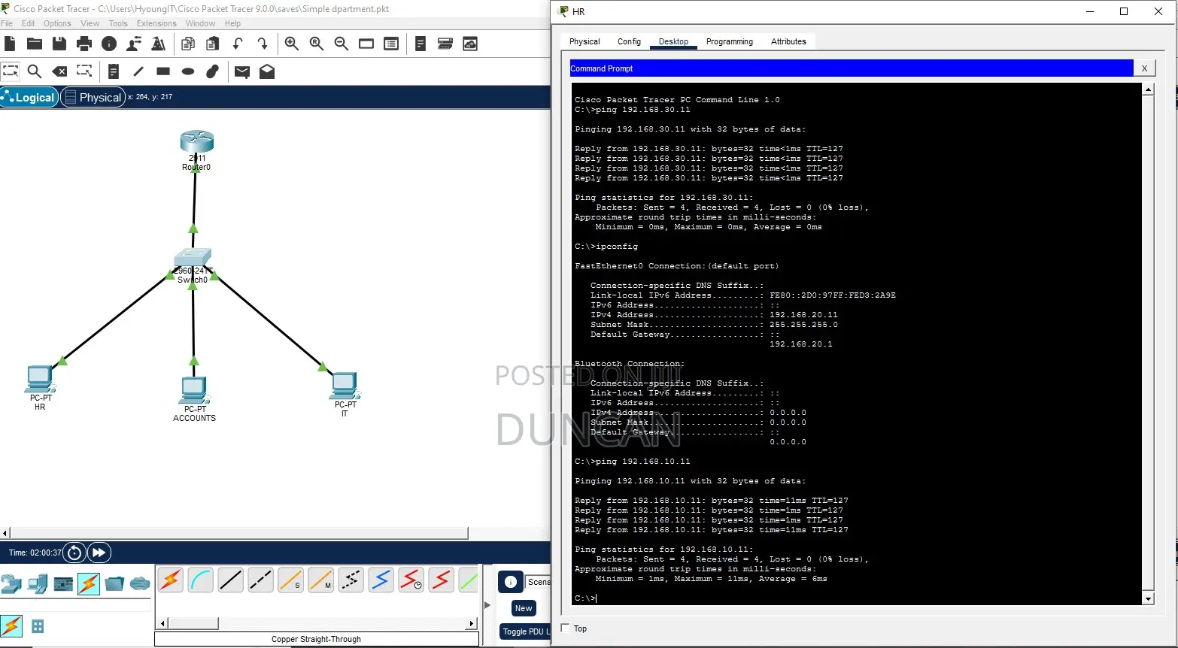This screenshot has height=648, width=1178.
Task: Tick the Top checkbox in HR window
Action: pos(566,628)
